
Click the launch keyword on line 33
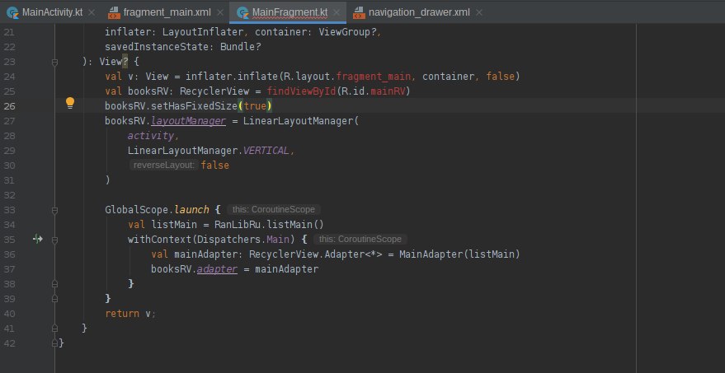(x=191, y=210)
